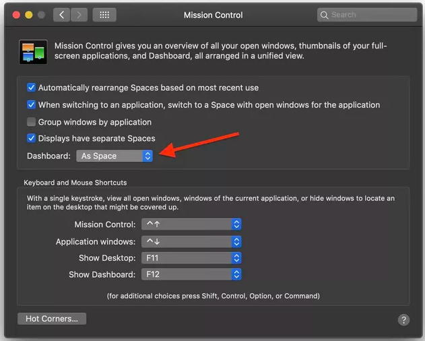Disable Displays have separate Spaces
The width and height of the screenshot is (425, 341).
coord(31,138)
